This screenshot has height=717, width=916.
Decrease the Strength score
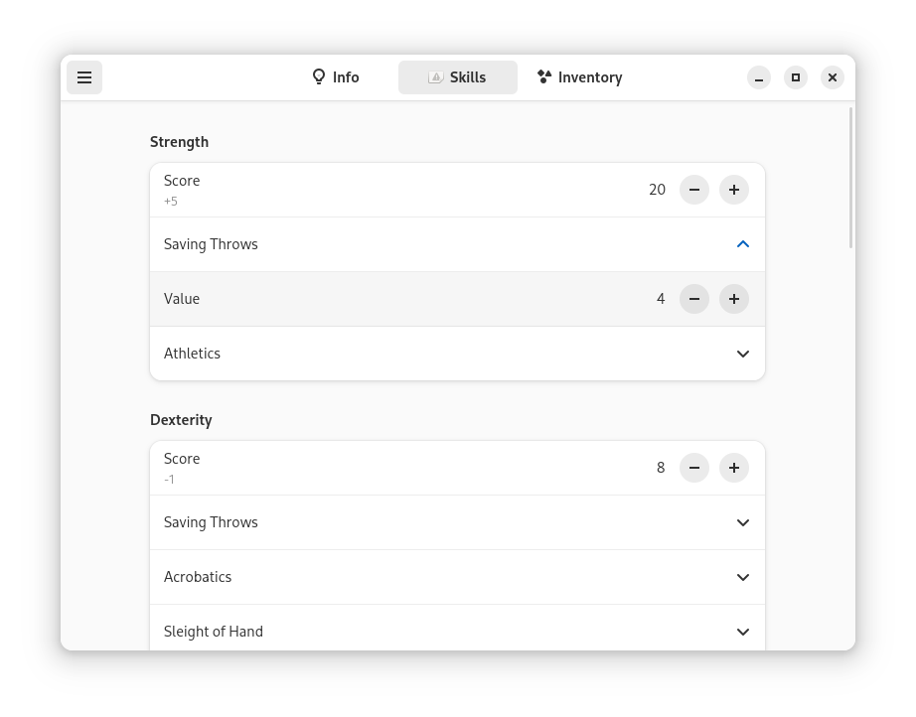(694, 190)
